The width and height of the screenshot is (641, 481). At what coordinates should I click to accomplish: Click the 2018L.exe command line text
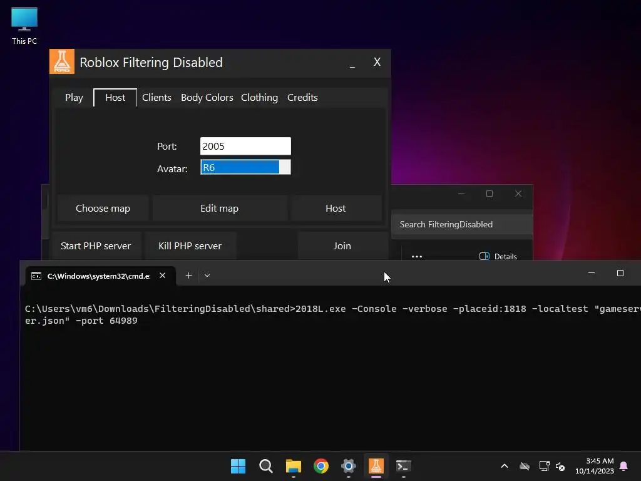click(333, 314)
